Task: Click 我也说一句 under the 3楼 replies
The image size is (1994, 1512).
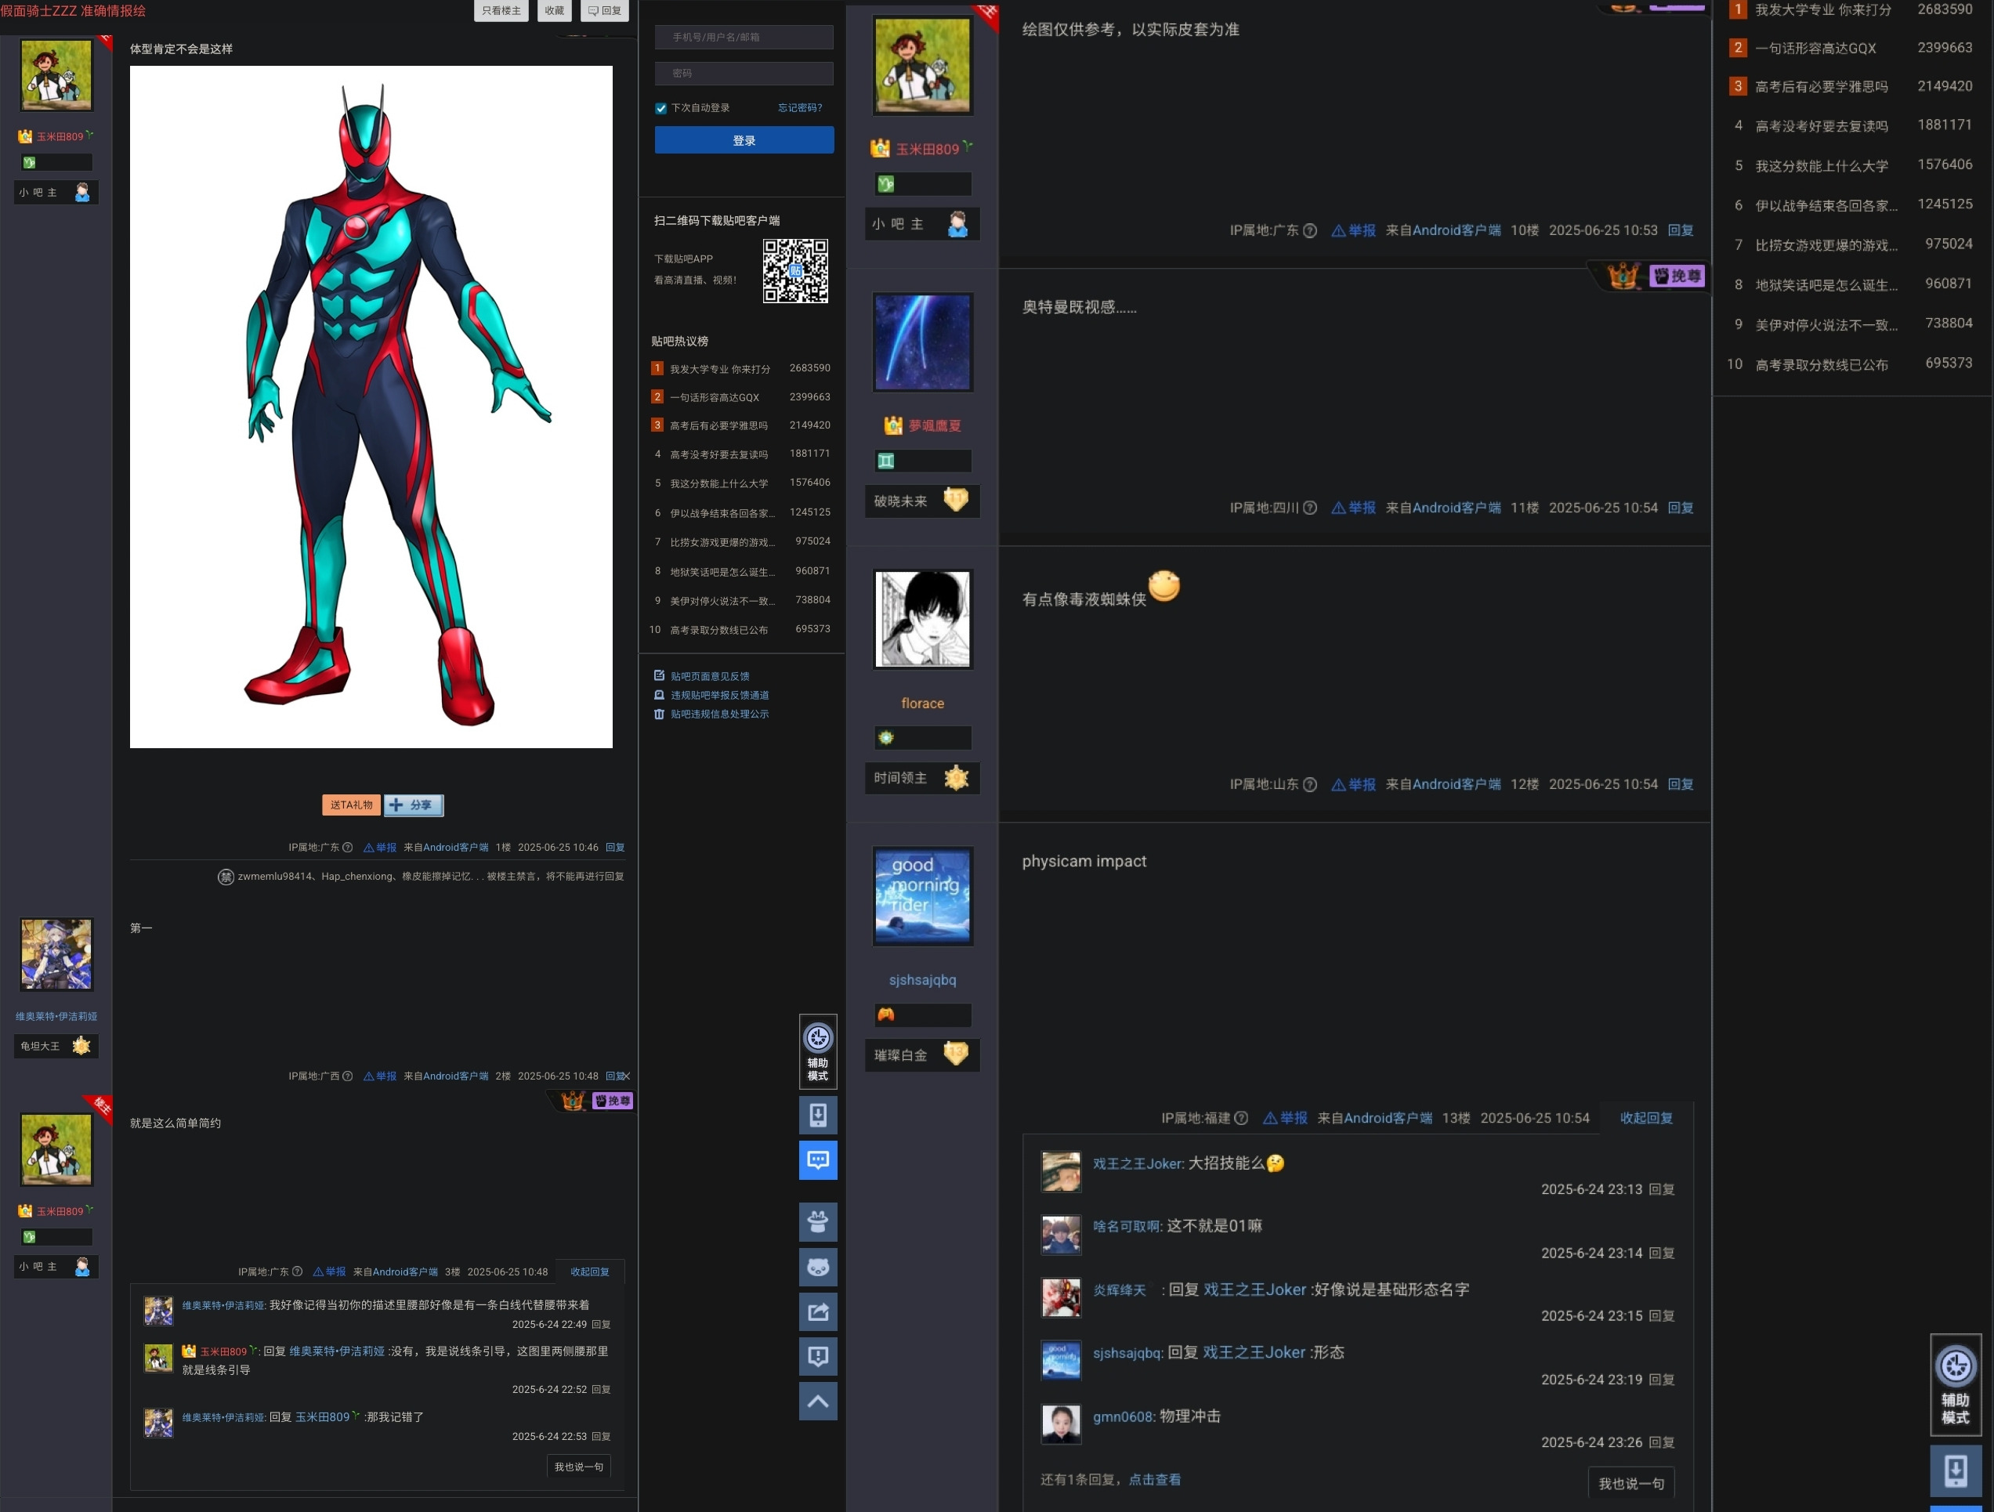Action: point(579,1468)
